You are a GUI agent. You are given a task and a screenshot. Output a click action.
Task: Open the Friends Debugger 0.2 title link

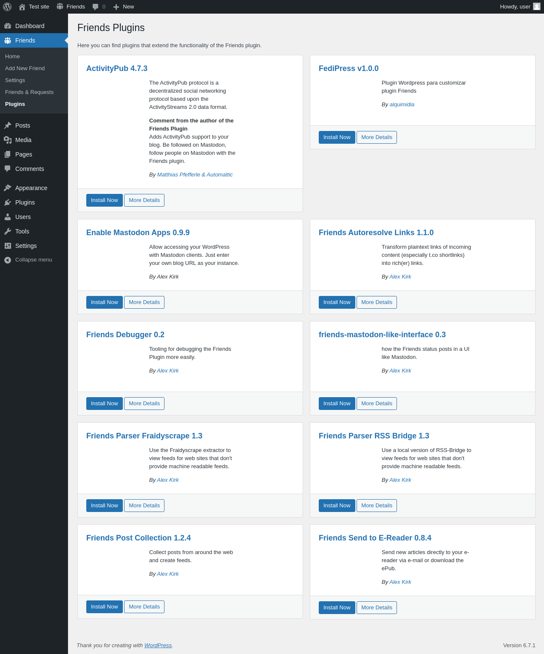coord(125,335)
